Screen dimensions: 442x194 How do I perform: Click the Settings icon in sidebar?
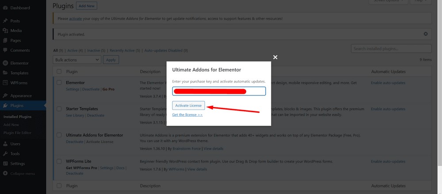click(x=5, y=164)
